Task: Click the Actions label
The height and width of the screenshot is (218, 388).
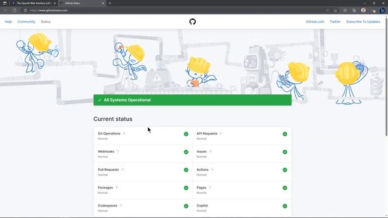Action: pyautogui.click(x=202, y=170)
